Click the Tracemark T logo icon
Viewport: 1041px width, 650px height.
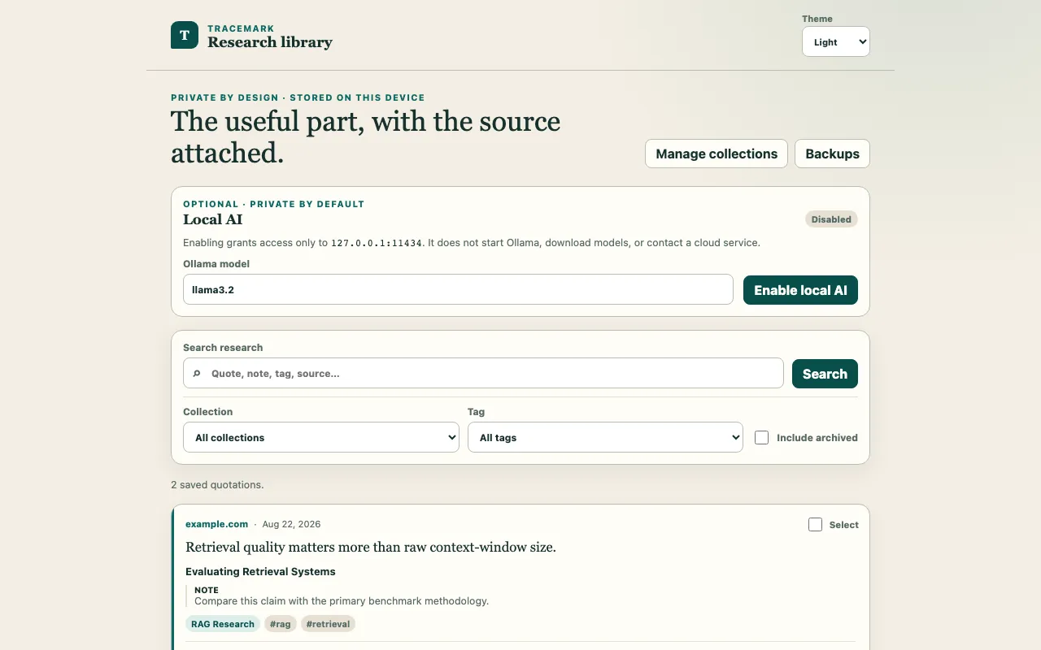[x=185, y=35]
